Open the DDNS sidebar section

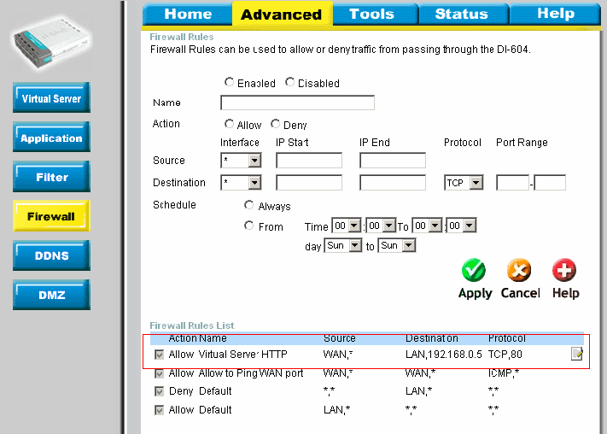point(51,255)
